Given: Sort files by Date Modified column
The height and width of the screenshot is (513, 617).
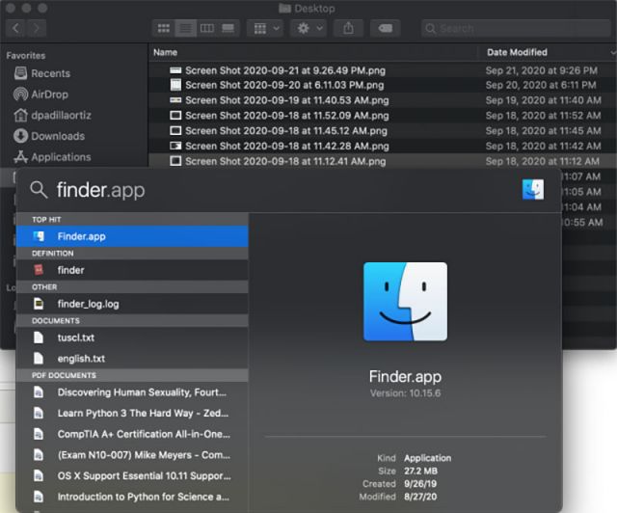Looking at the screenshot, I should [x=517, y=52].
